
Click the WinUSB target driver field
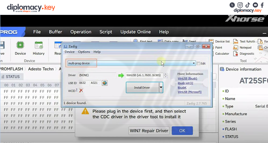pyautogui.click(x=144, y=75)
